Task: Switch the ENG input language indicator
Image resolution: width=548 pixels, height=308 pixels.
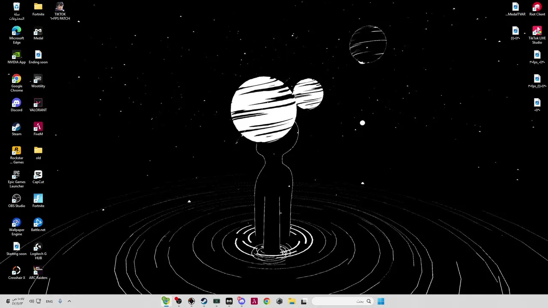Action: tap(49, 301)
